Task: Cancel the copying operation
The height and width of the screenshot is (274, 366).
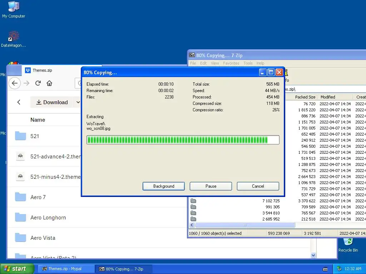Action: pos(258,186)
